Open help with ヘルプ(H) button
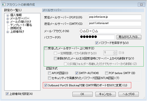Screen dimensions: 147x101 point(128,94)
